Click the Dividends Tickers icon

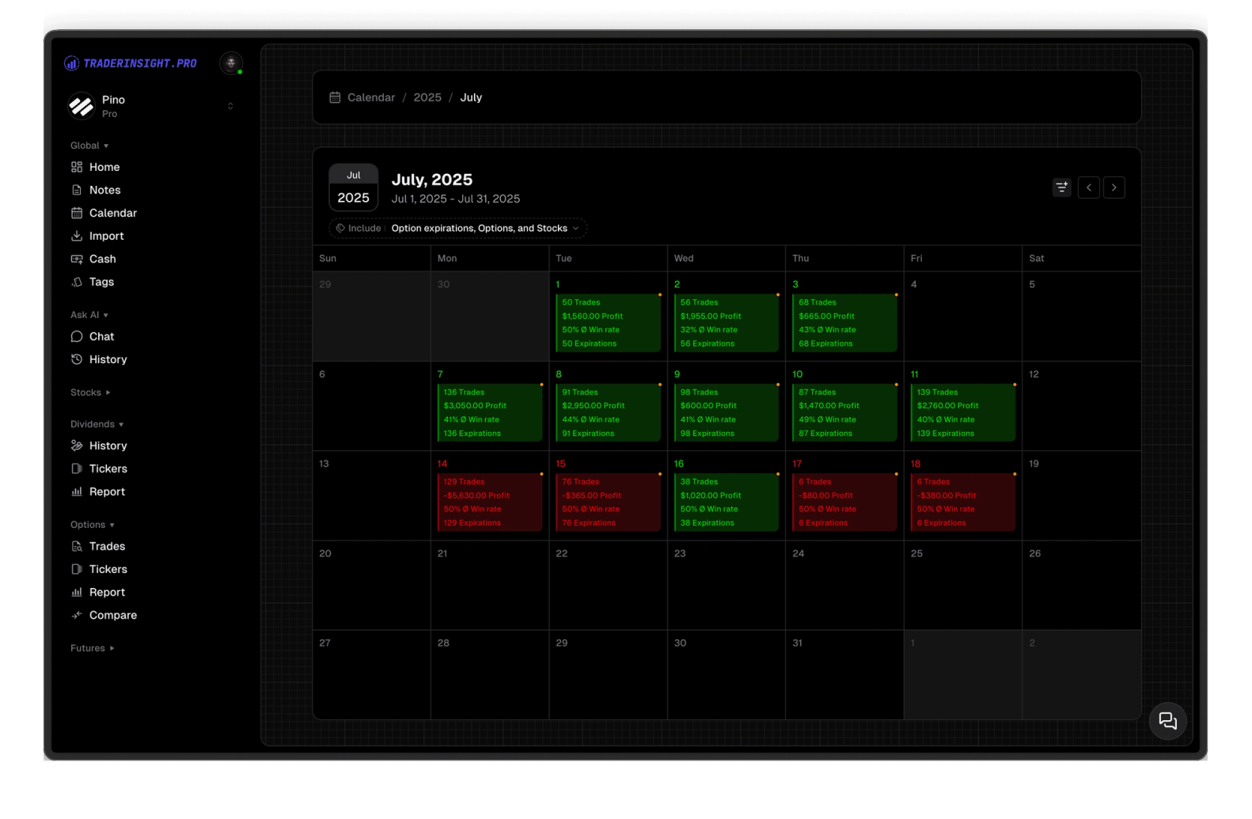(77, 468)
